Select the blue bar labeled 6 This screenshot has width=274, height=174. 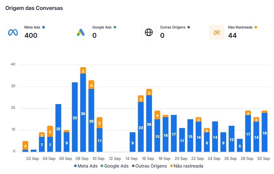[x=240, y=145]
